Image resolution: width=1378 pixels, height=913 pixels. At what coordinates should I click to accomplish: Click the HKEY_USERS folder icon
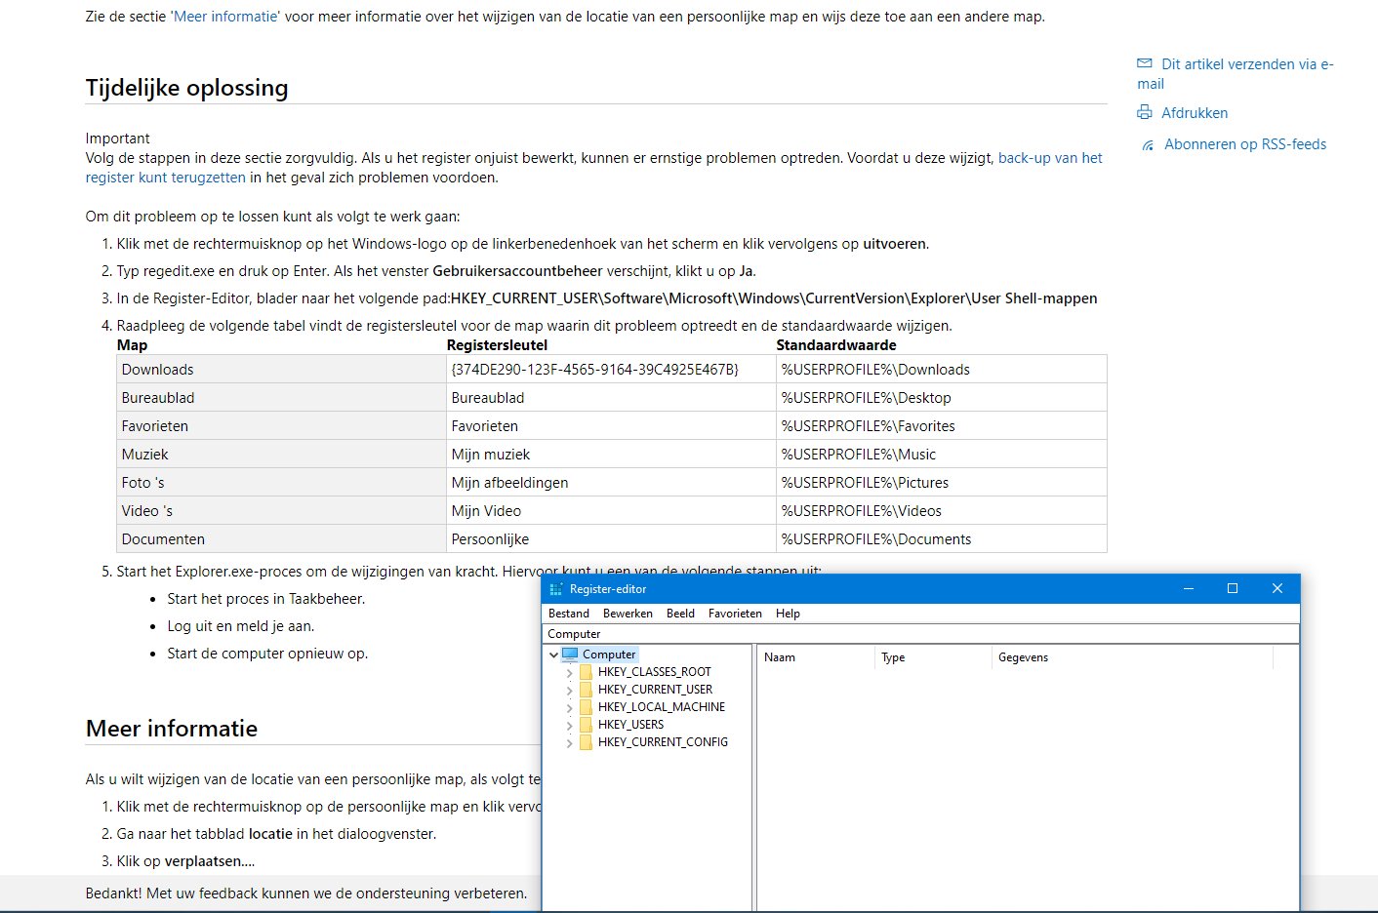tap(586, 725)
